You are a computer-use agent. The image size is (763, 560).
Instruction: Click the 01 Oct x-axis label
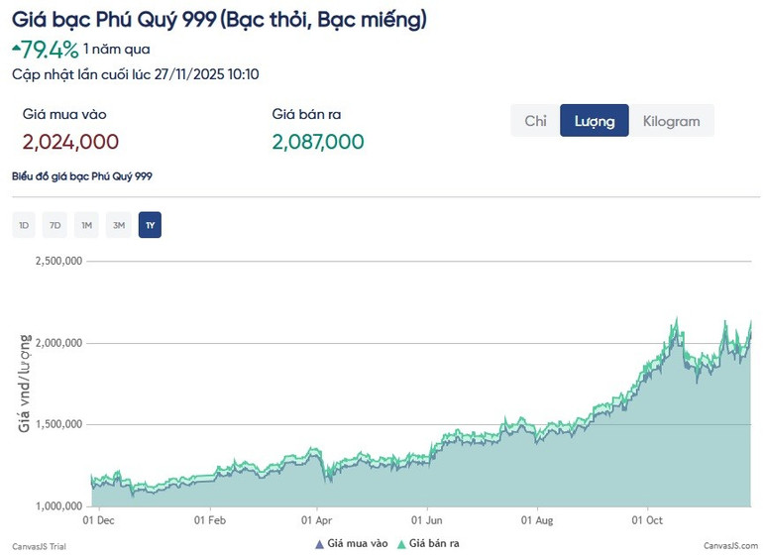pyautogui.click(x=647, y=518)
